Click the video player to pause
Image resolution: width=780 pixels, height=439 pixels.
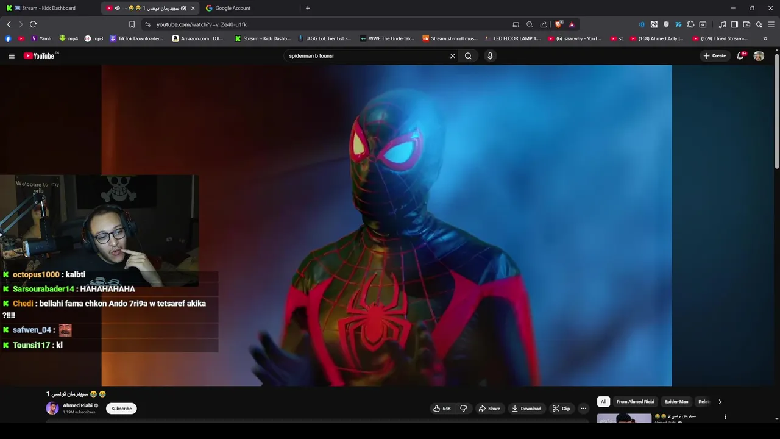tap(386, 226)
